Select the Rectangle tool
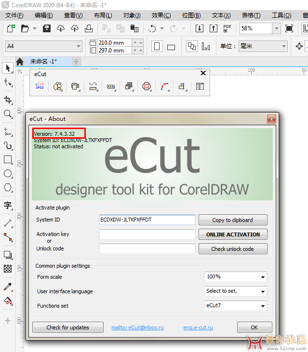The width and height of the screenshot is (308, 352). click(x=8, y=159)
